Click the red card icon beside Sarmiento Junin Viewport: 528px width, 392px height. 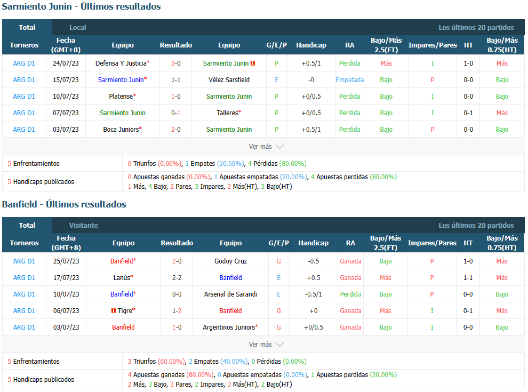point(253,63)
